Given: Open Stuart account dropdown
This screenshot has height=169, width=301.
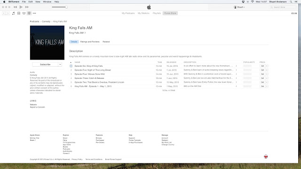Looking at the screenshot, I should tap(239, 7).
